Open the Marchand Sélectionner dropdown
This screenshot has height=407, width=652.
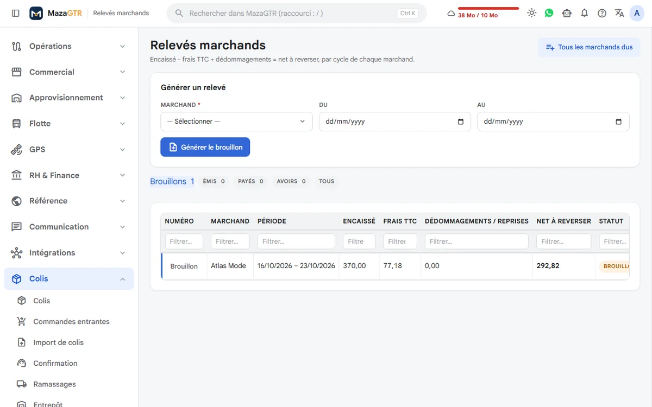[236, 122]
